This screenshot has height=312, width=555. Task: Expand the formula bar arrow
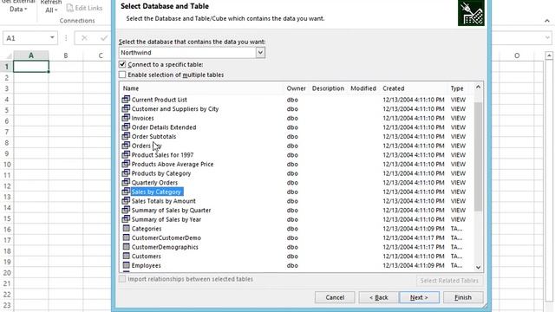[547, 38]
